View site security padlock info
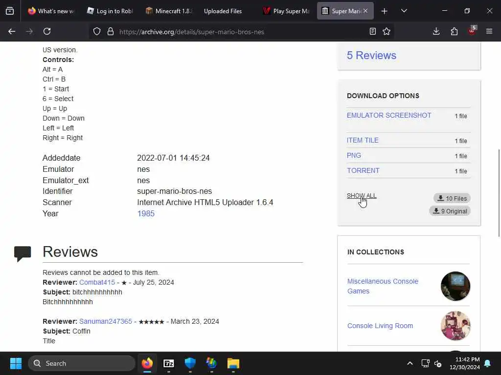Screen dimensions: 501x375 coord(111,31)
